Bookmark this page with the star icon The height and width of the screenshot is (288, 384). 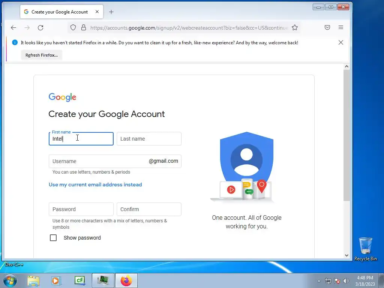pos(295,27)
